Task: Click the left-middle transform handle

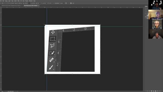Action: [x=45, y=49]
